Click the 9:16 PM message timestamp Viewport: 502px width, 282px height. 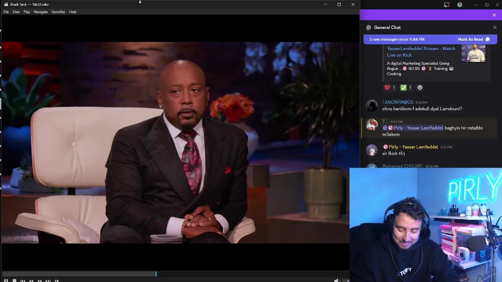[421, 103]
